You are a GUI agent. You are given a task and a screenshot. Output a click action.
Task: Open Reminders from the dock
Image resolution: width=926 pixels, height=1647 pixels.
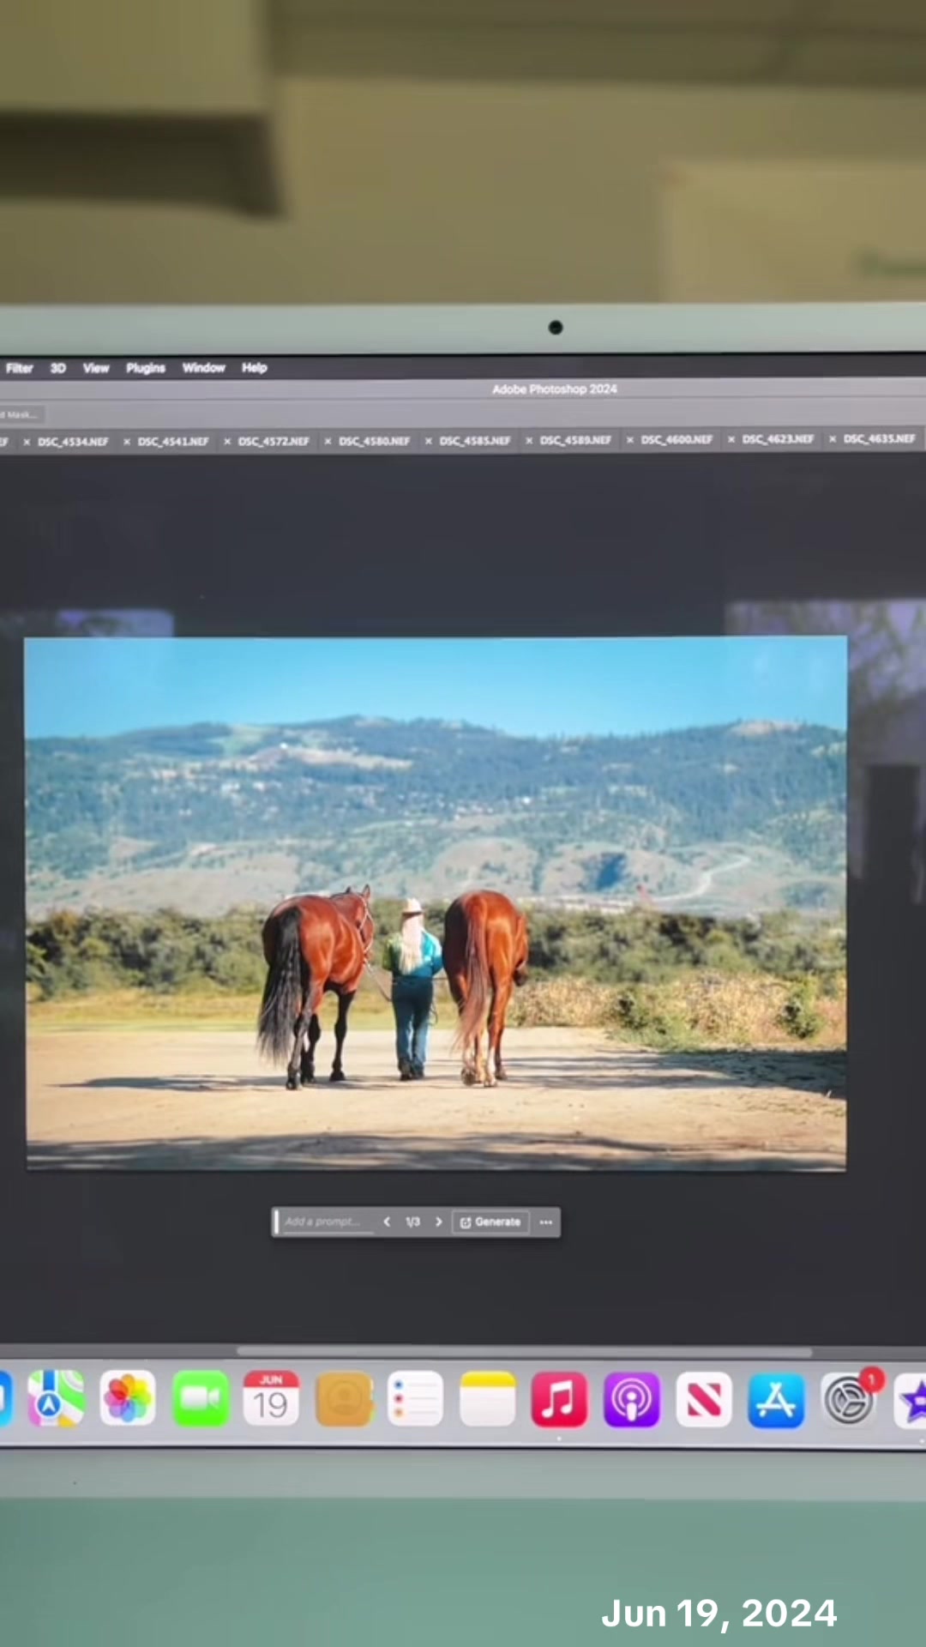415,1399
